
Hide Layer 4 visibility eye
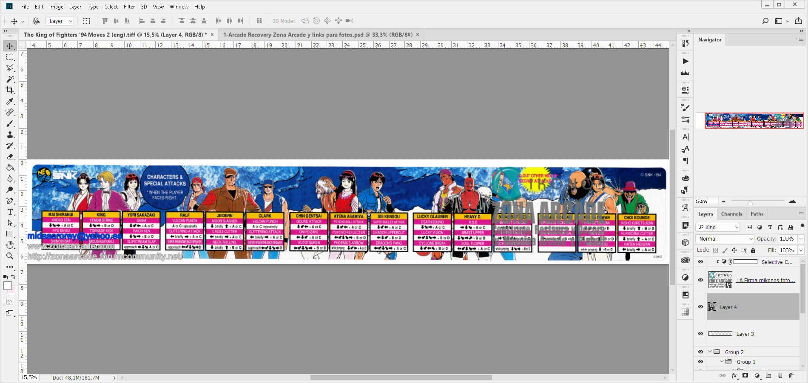[x=700, y=307]
